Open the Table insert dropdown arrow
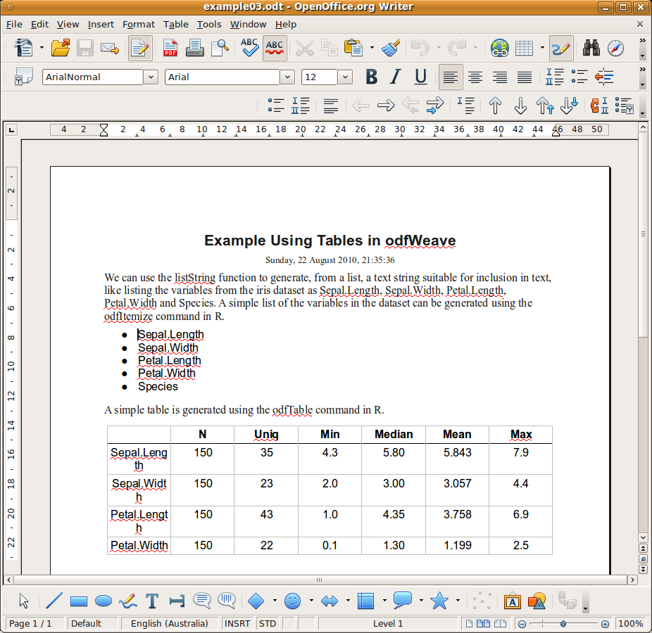The image size is (652, 633). pos(542,48)
